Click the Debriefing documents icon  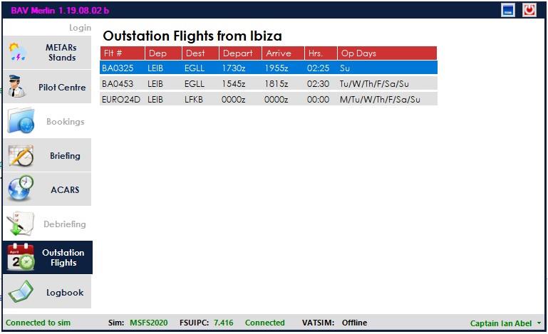(x=20, y=224)
